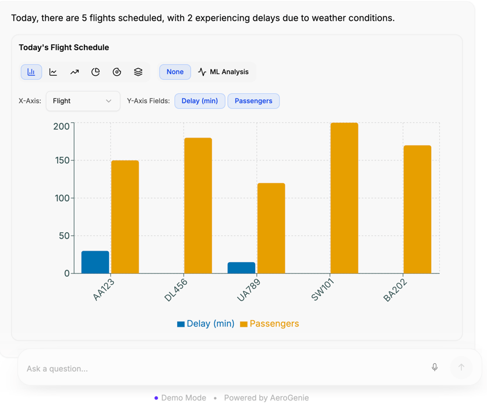Select the bar chart icon
Screen dimensions: 487x408
pos(31,72)
